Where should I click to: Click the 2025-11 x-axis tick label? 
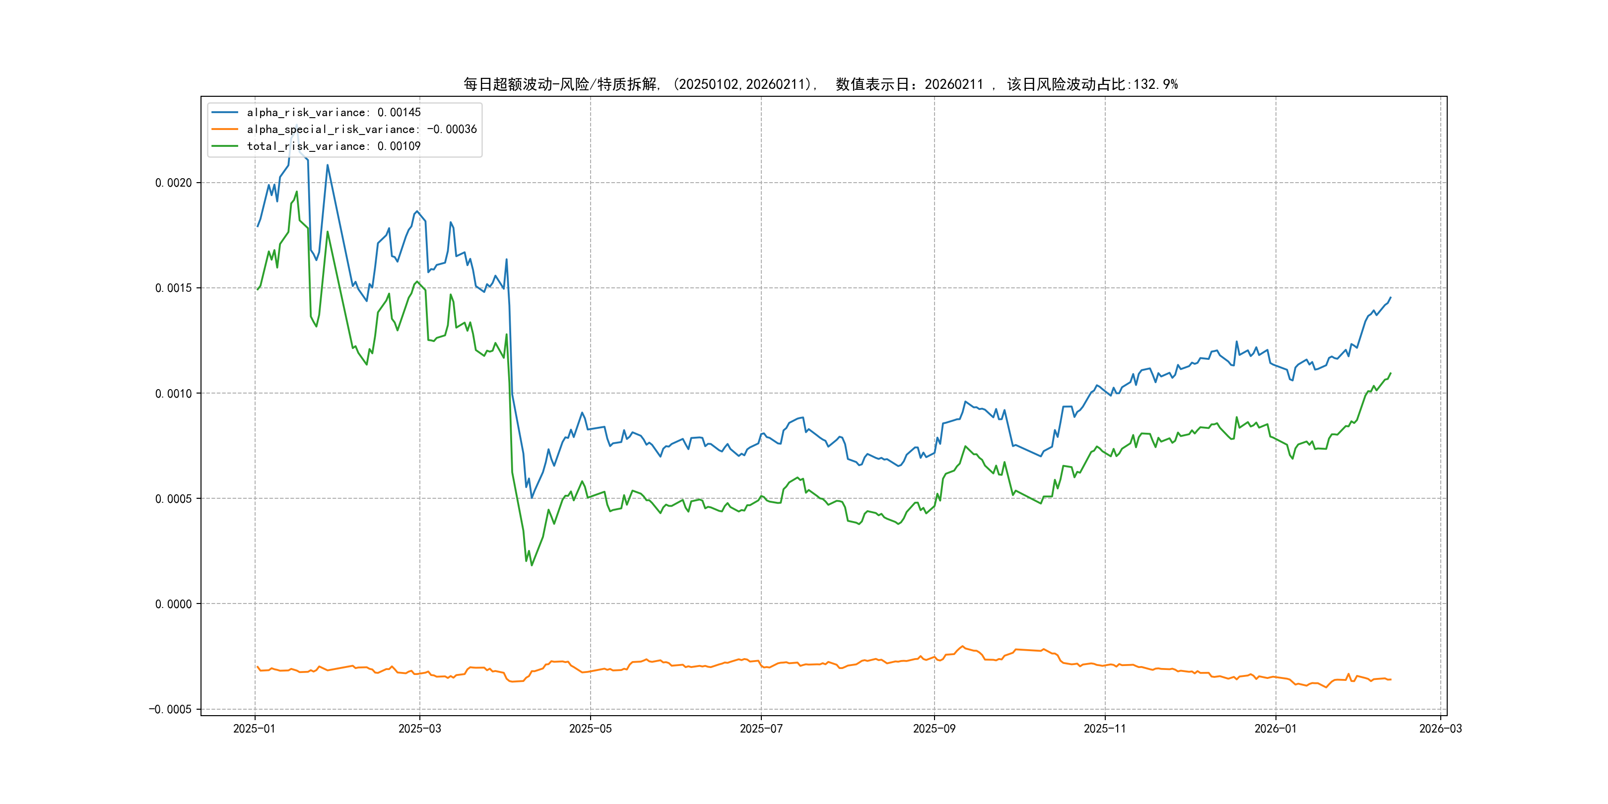1105,729
